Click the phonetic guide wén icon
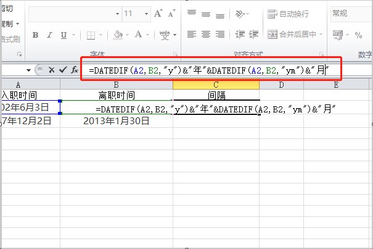Image resolution: width=373 pixels, height=249 pixels. pos(165,35)
